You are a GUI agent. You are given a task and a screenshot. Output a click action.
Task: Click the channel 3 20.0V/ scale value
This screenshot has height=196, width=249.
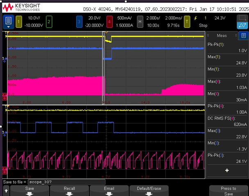94,18
